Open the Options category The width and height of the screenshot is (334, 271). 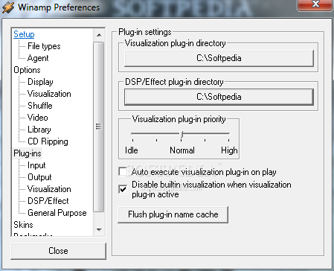27,70
